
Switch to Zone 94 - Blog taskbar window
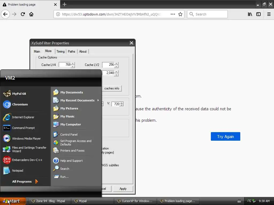(50, 201)
